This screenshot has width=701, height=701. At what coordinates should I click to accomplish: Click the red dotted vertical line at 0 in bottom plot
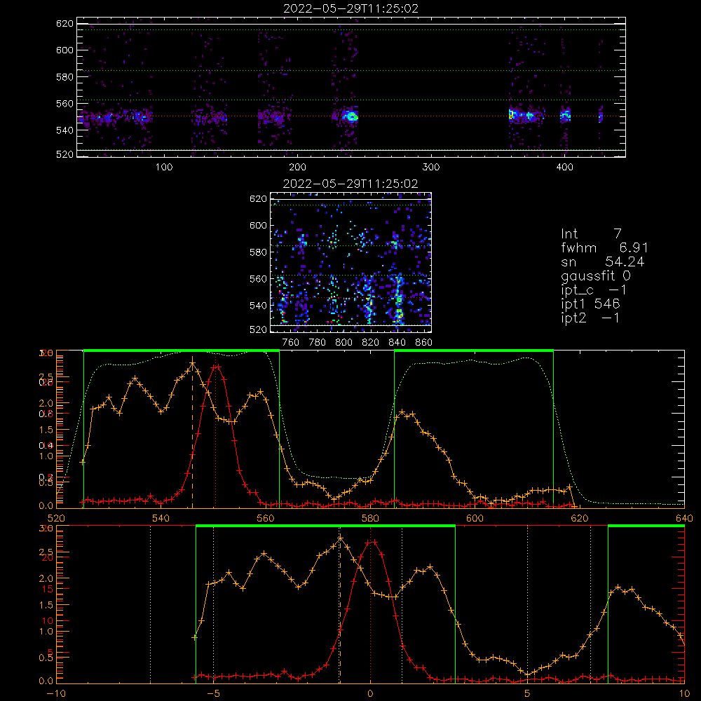tap(370, 604)
